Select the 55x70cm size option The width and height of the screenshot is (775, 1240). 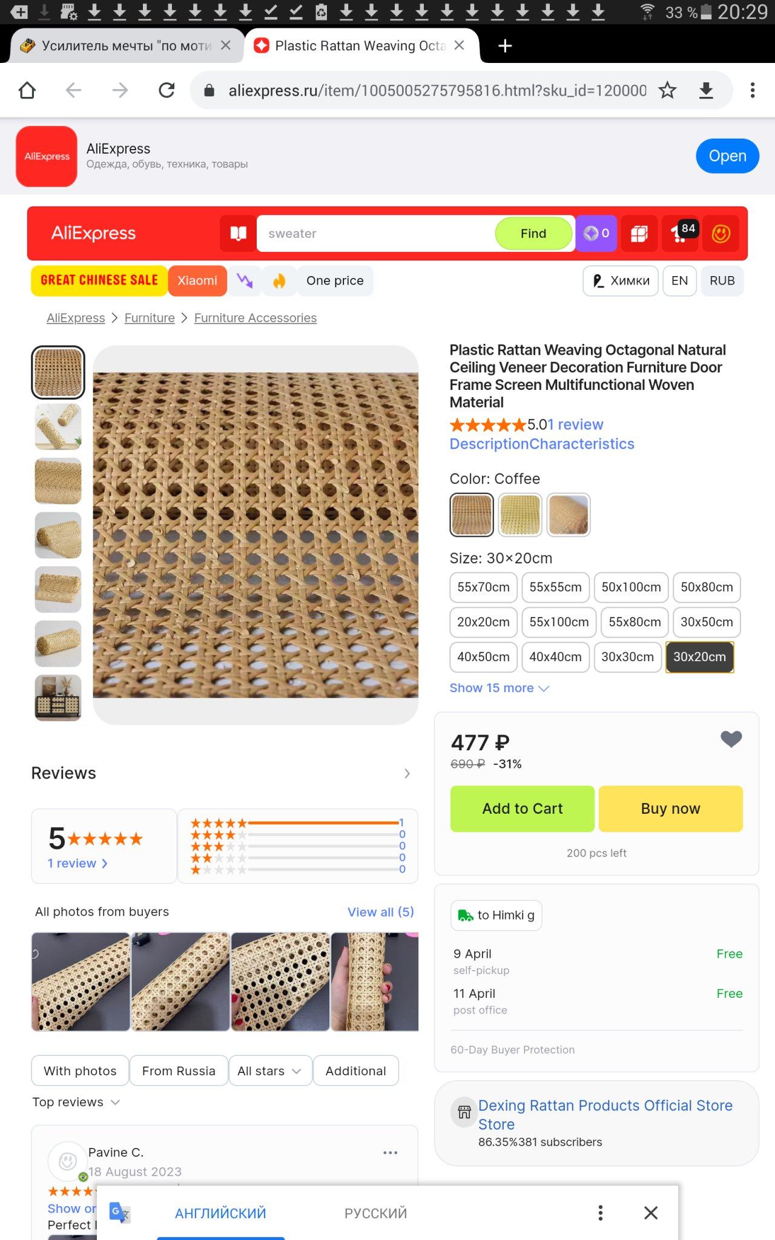[483, 587]
